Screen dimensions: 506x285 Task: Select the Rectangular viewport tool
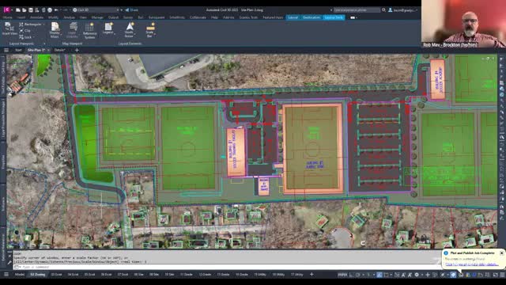coord(30,25)
